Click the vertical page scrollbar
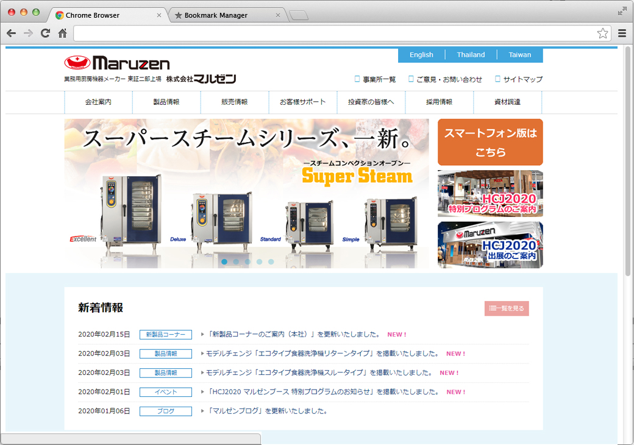Viewport: 634px width, 445px height. [x=627, y=162]
